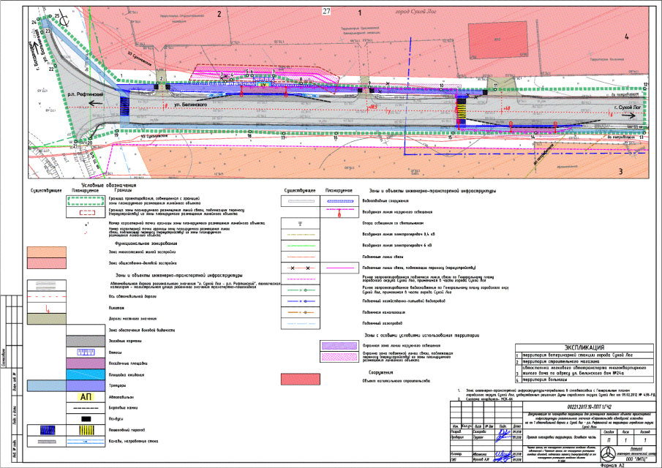
Task: Click the red capital construction object swatch
Action: coord(301,380)
